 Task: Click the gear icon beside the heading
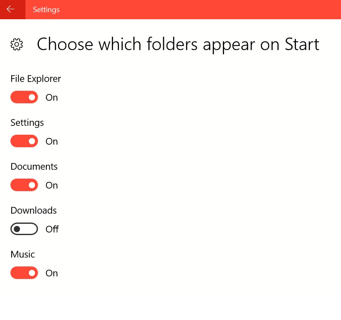[x=17, y=44]
